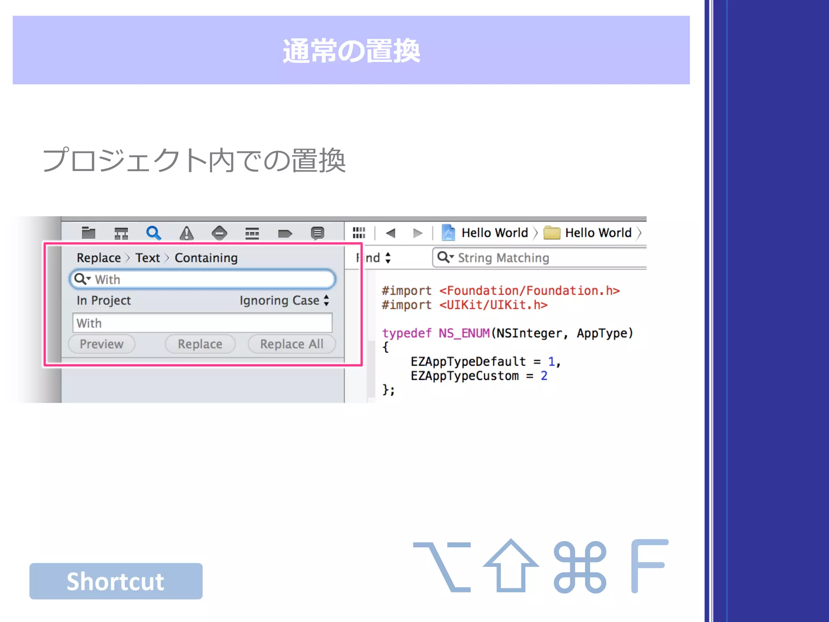
Task: Click the In Project scope label
Action: (x=104, y=300)
